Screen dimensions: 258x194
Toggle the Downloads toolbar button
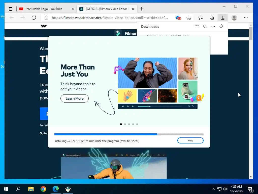click(223, 18)
